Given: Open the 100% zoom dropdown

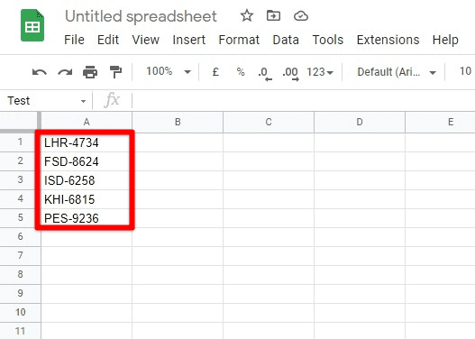Looking at the screenshot, I should pos(169,72).
